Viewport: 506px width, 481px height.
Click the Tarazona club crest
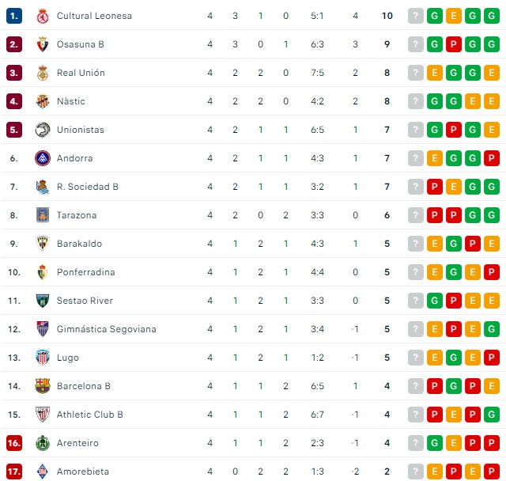(43, 215)
